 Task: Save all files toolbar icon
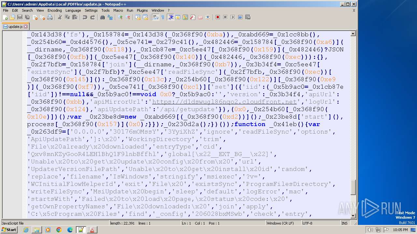pos(27,17)
